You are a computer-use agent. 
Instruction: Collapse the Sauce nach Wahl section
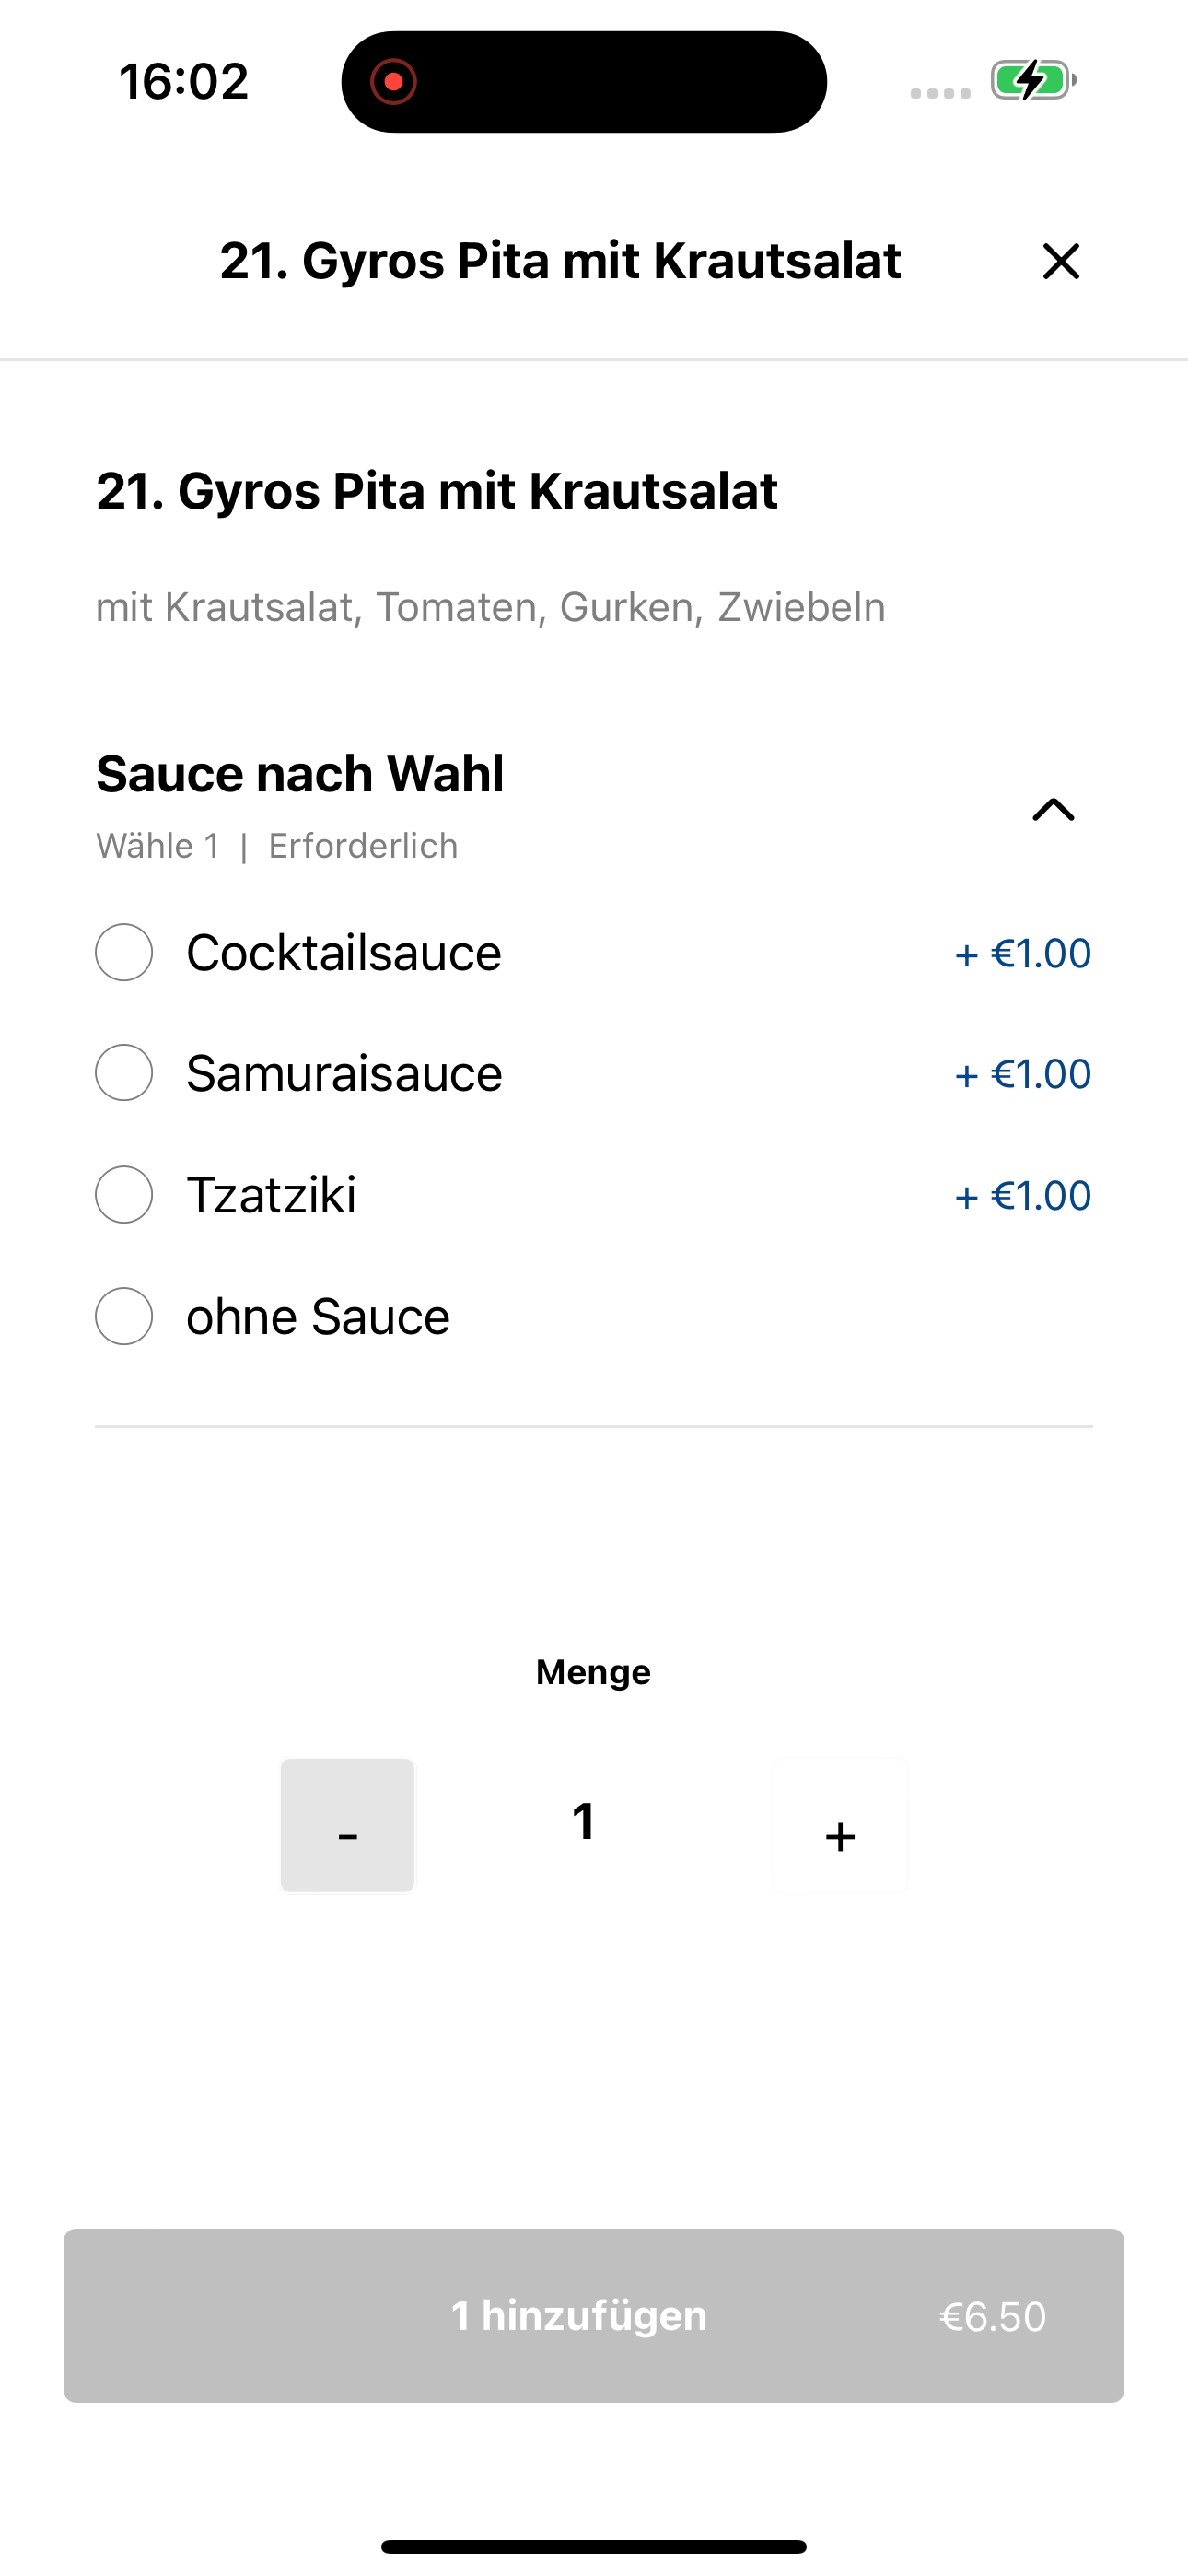1053,809
